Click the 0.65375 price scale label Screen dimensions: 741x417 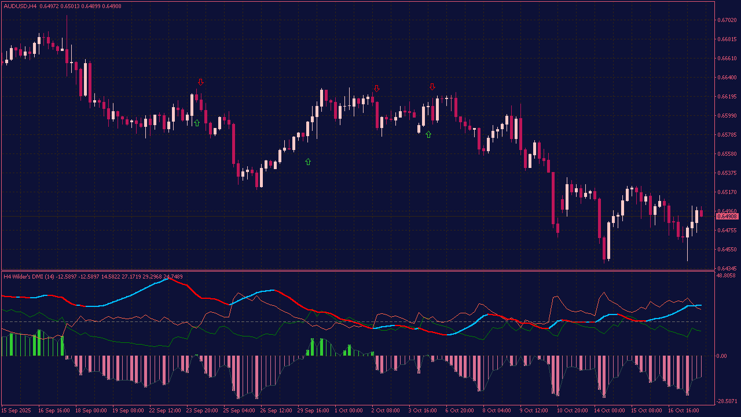click(x=727, y=173)
